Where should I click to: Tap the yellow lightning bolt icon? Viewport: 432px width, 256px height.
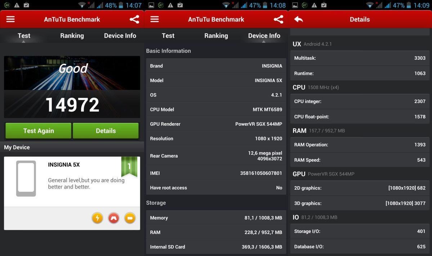coord(97,218)
